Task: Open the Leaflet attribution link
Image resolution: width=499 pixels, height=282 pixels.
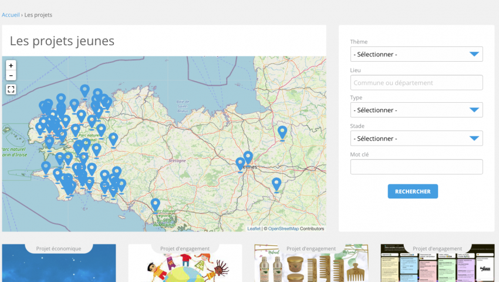Action: [254, 229]
